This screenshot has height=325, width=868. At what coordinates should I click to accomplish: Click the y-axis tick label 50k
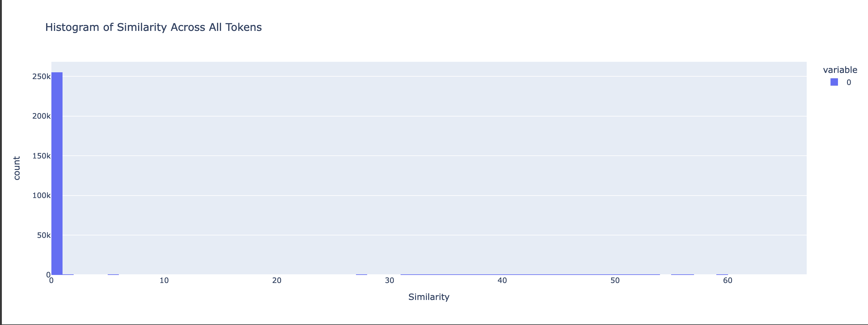click(x=44, y=235)
